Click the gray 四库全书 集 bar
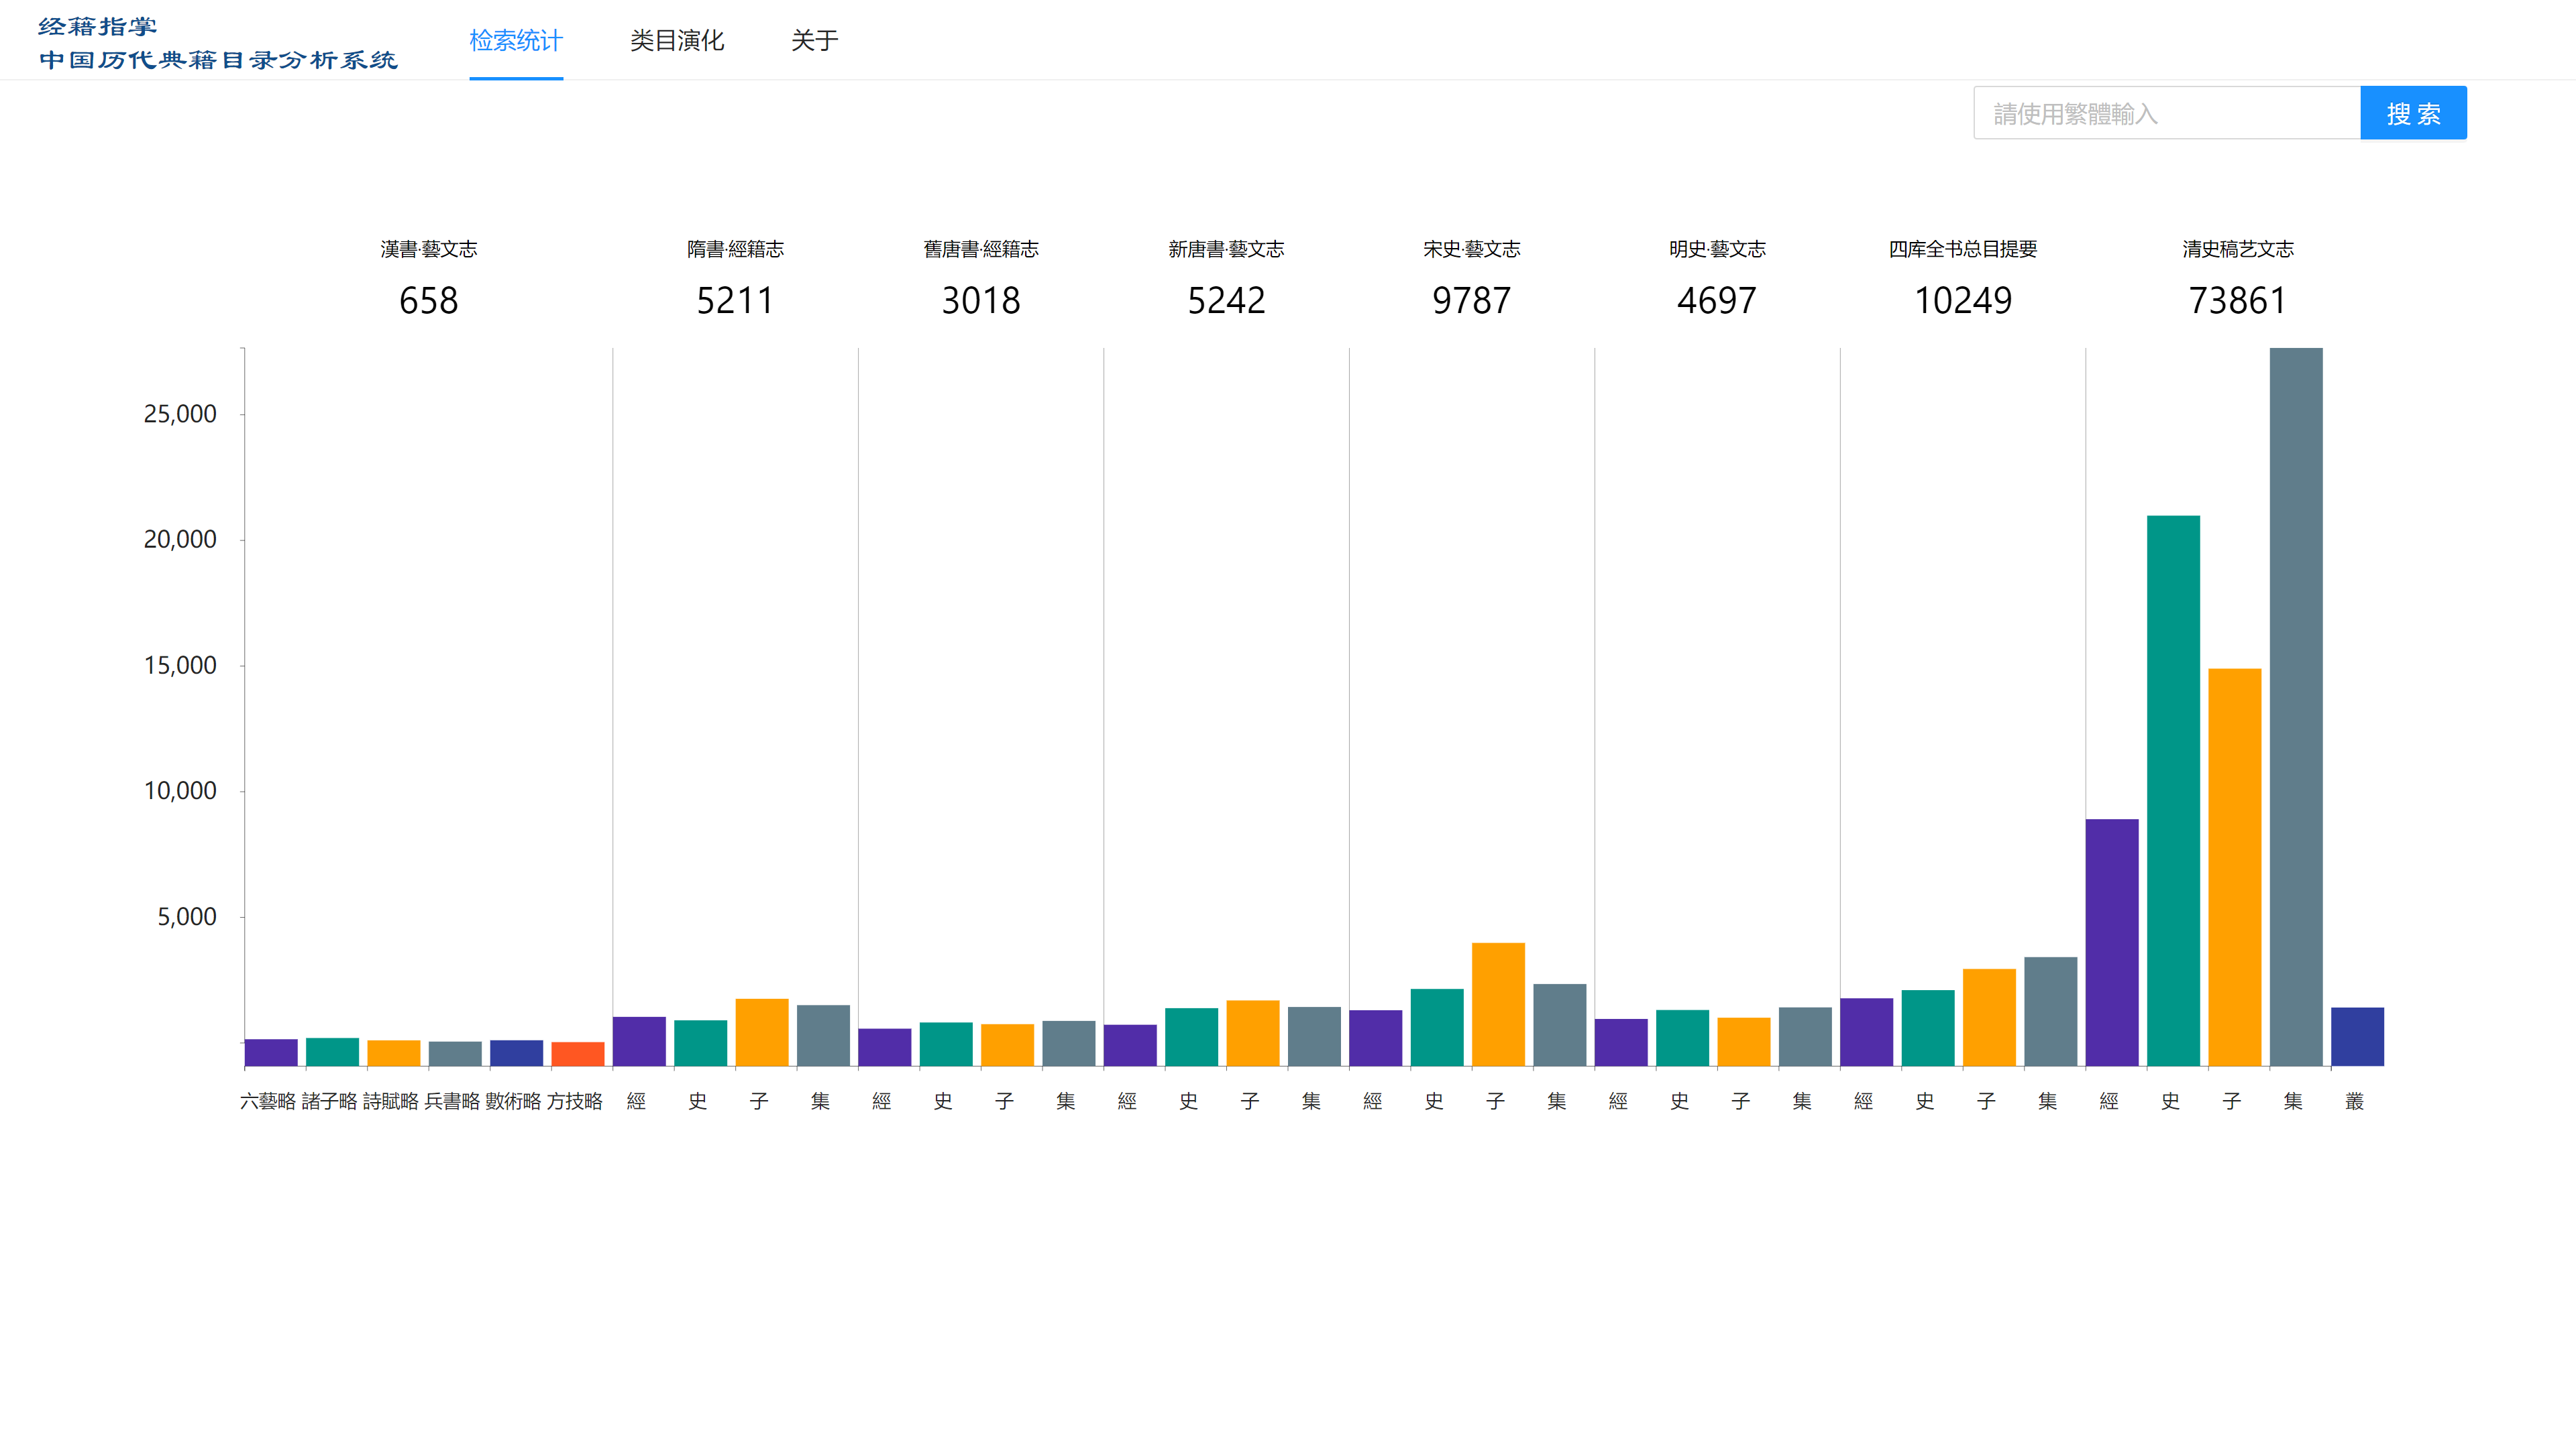2576x1448 pixels. [x=2050, y=1010]
